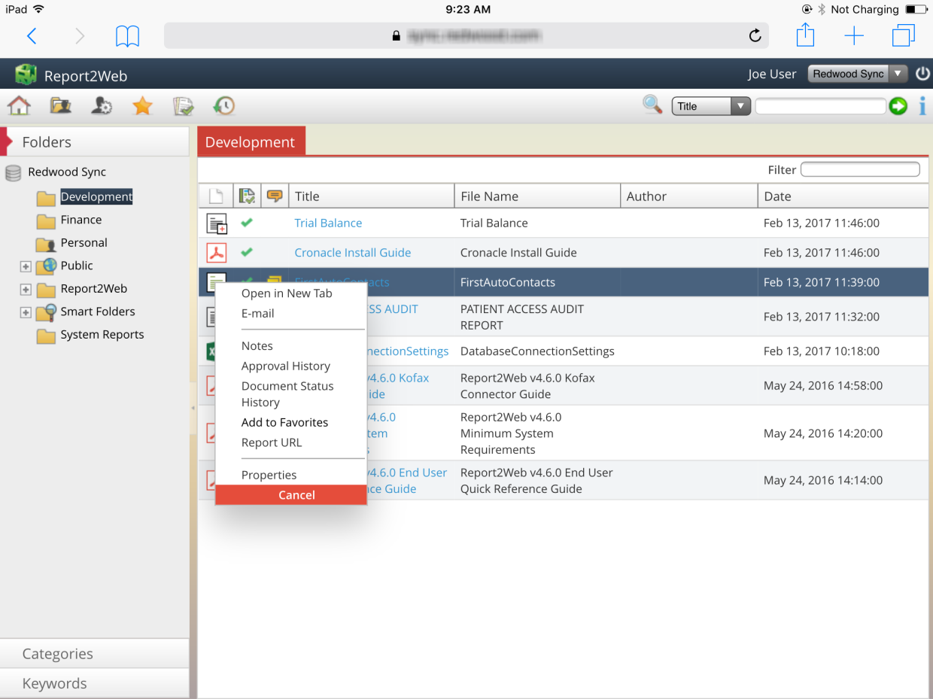
Task: Expand the Smart Folders tree item
Action: click(x=25, y=312)
